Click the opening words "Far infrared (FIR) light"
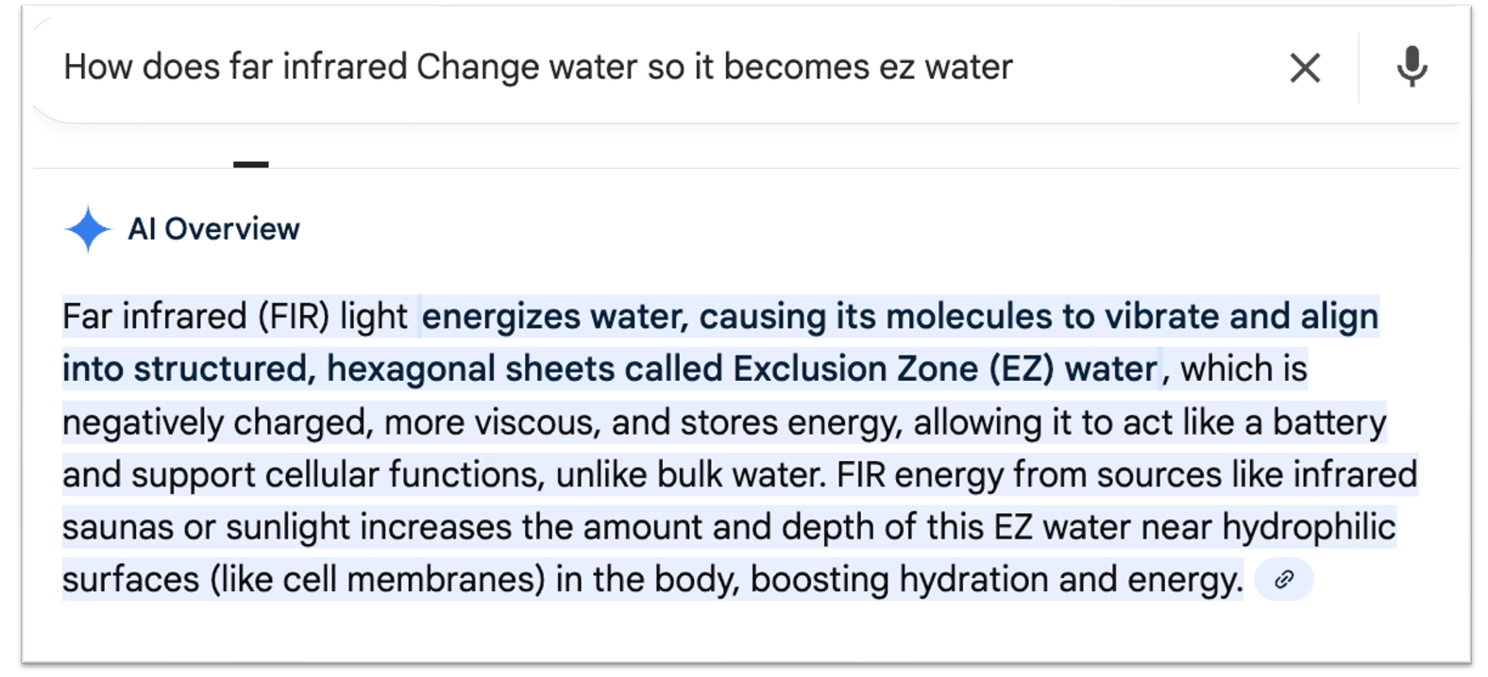1488x677 pixels. (x=234, y=317)
